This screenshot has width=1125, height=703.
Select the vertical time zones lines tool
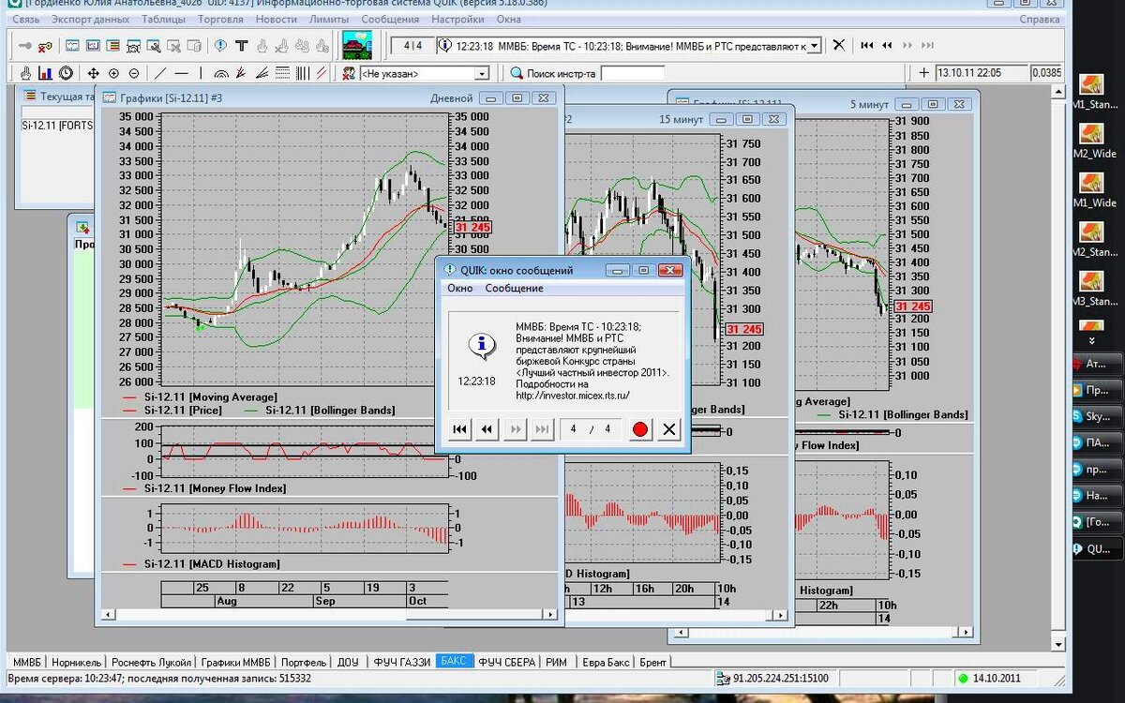point(303,73)
